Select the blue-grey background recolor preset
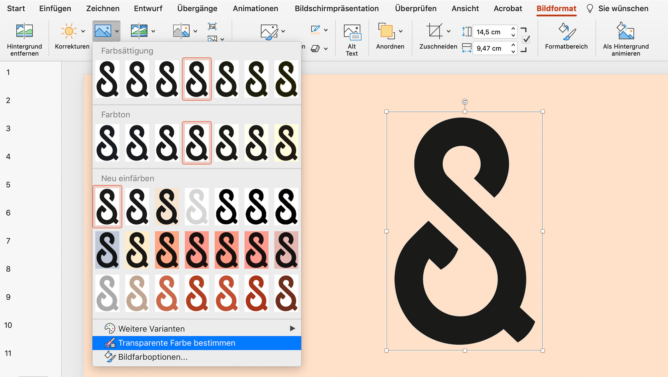 tap(107, 250)
